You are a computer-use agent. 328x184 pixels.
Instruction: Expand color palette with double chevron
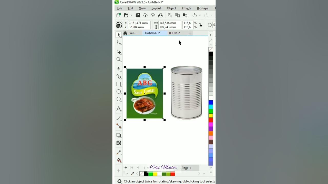pos(211,172)
